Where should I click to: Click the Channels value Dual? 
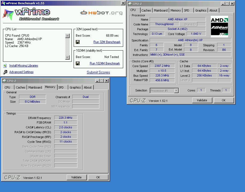point(86,97)
